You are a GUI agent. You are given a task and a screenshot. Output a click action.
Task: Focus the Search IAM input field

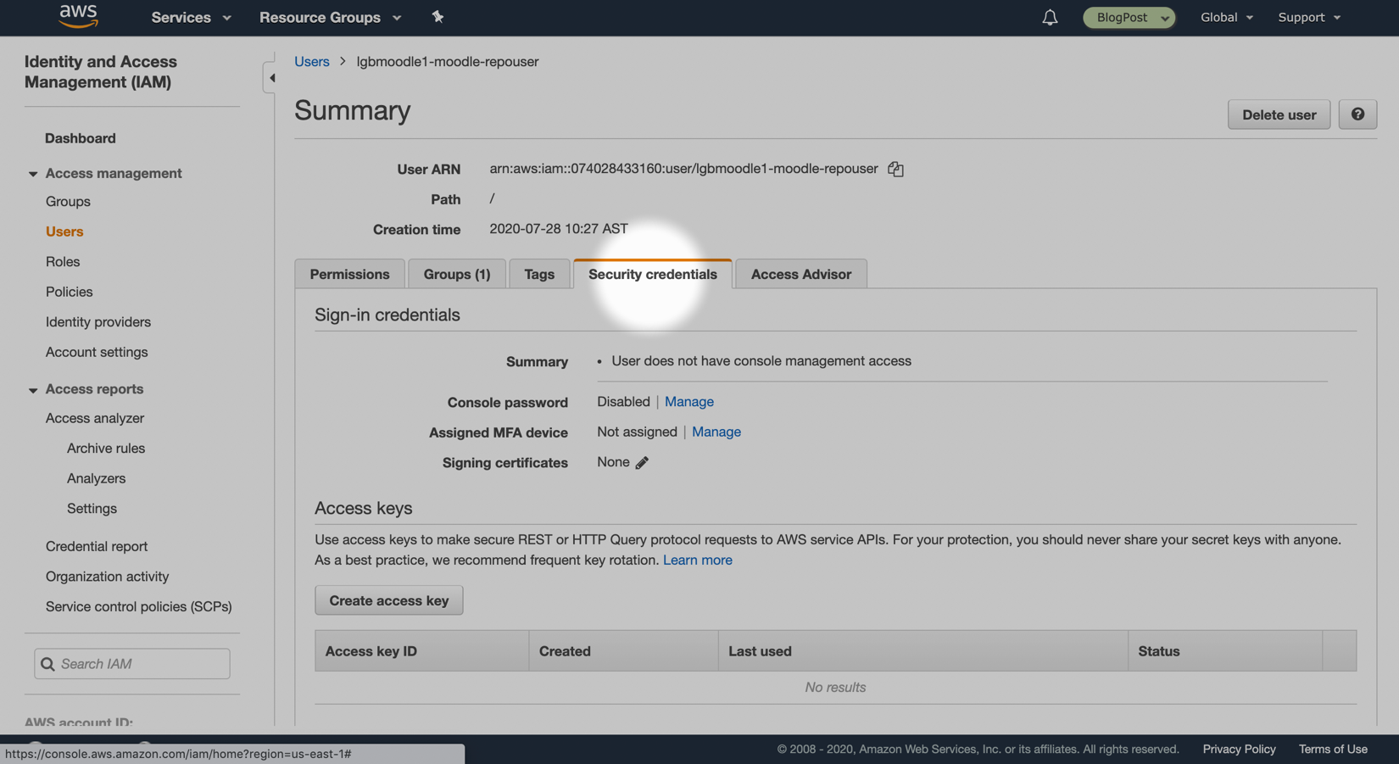pyautogui.click(x=132, y=664)
